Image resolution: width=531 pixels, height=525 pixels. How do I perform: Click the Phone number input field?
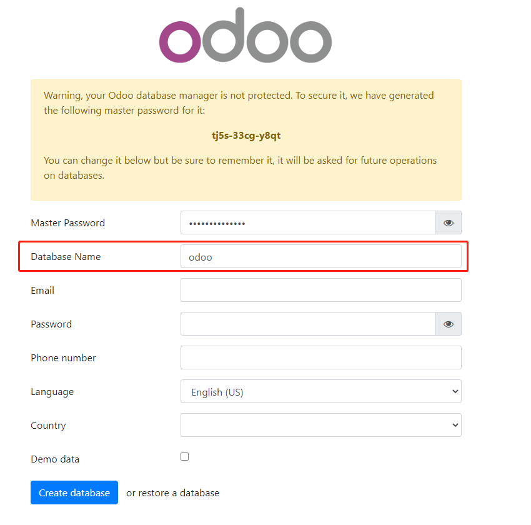click(320, 357)
